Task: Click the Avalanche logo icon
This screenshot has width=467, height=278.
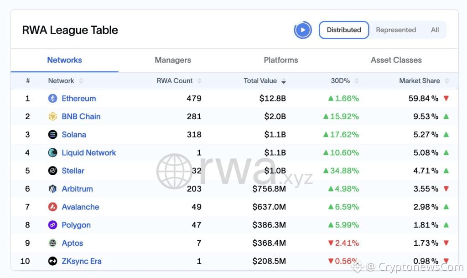Action: (53, 207)
